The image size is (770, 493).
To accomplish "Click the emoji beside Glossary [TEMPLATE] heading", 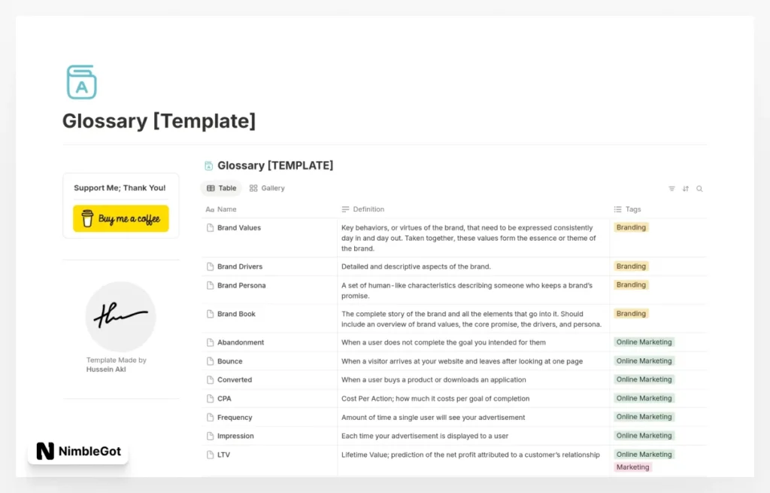I will point(208,164).
